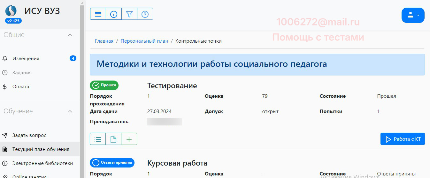Click the document icon under Тестирование

113,139
